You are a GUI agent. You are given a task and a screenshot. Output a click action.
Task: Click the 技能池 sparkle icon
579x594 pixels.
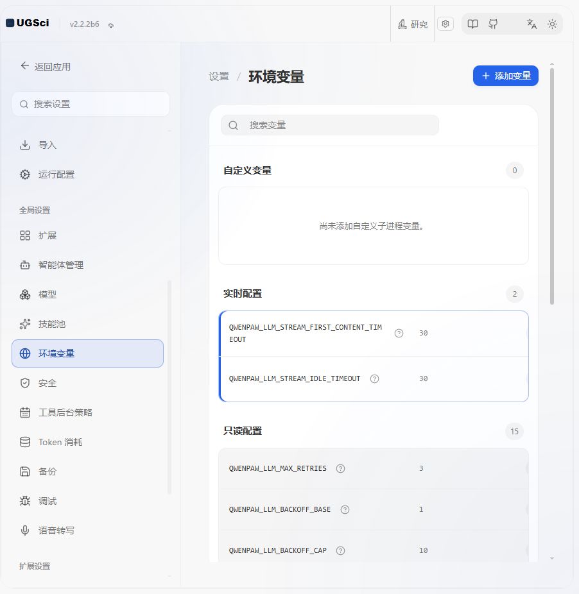[x=25, y=324]
